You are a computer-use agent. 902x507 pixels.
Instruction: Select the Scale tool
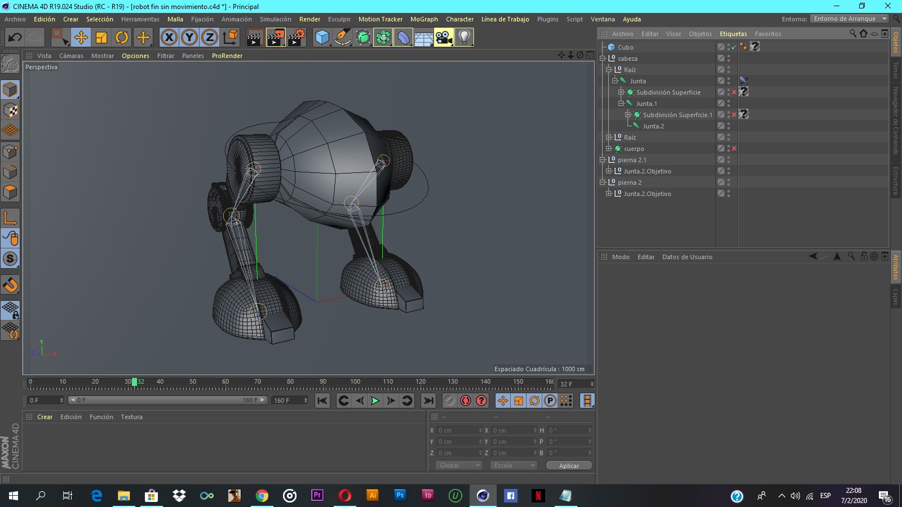[x=101, y=37]
